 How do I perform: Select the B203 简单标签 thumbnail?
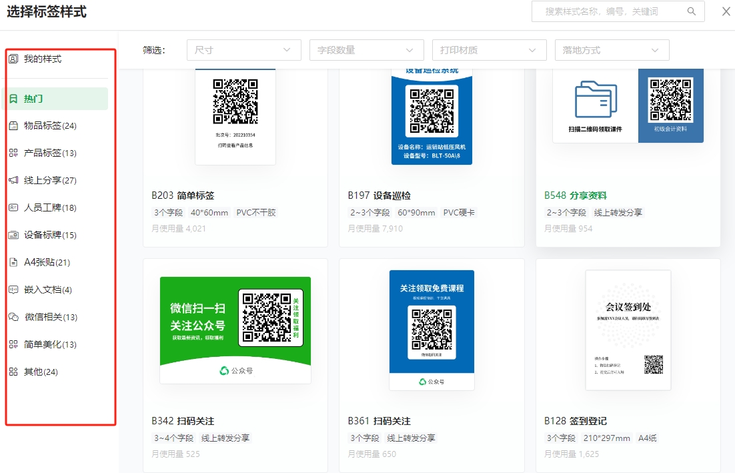[x=235, y=117]
